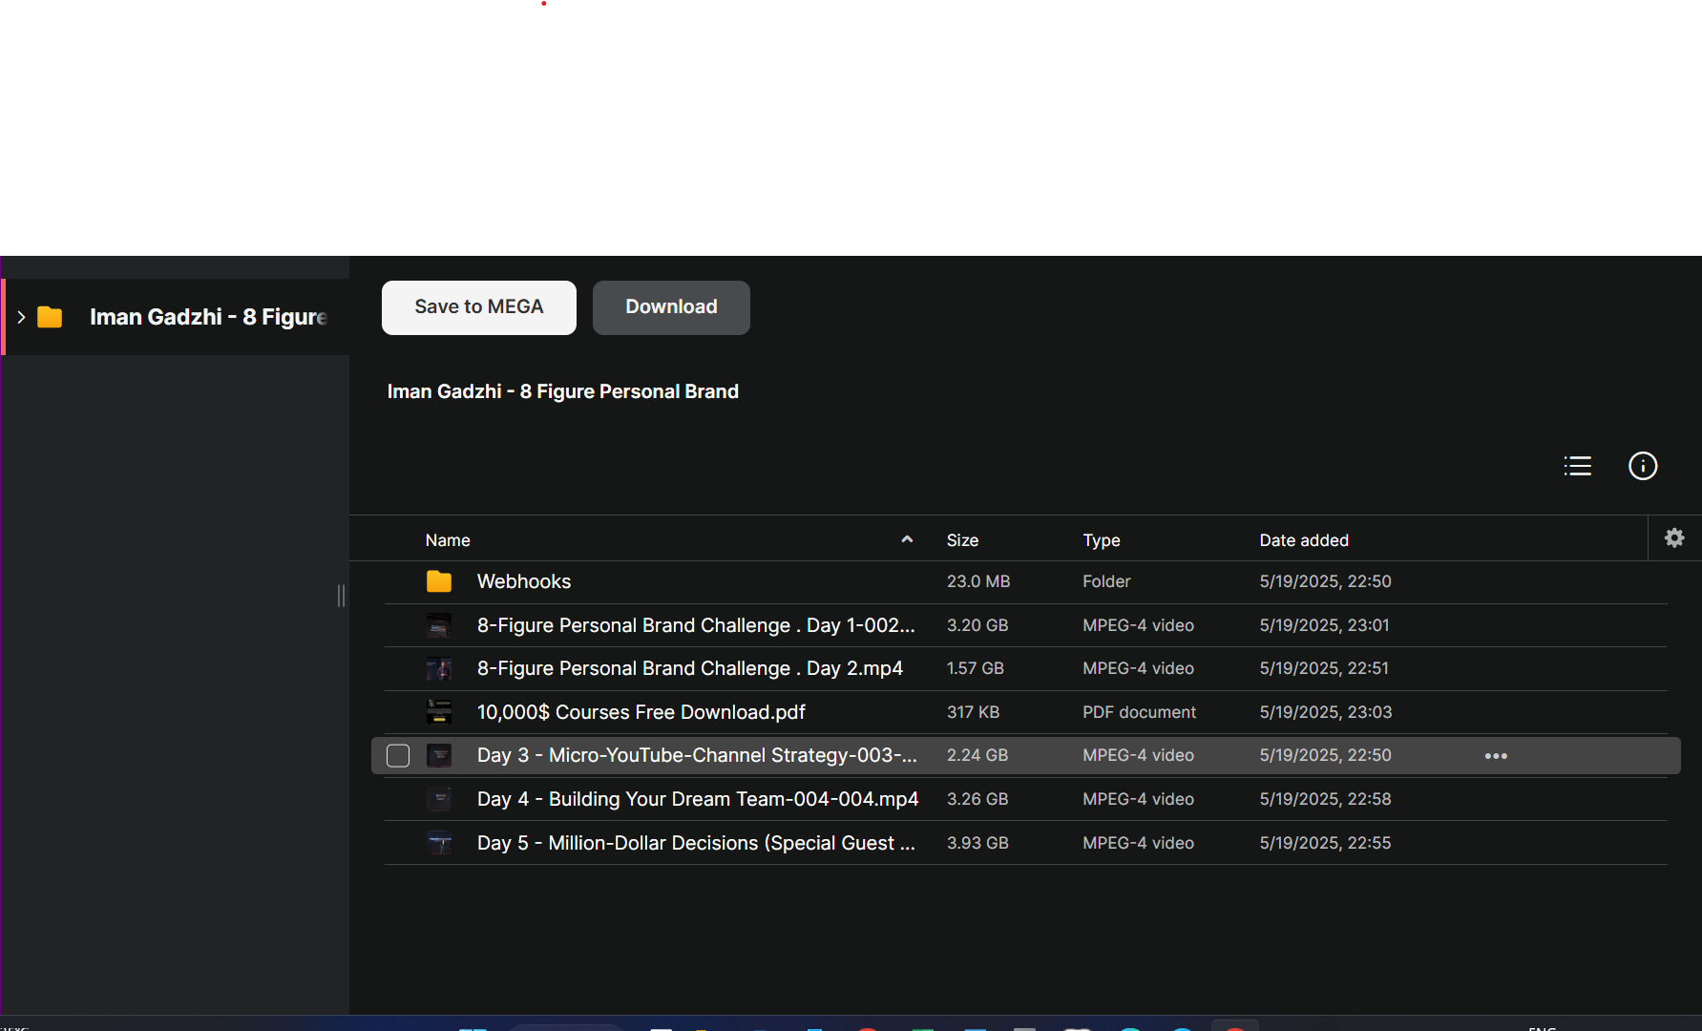1702x1031 pixels.
Task: Click the 'PDF document' type cell
Action: click(1140, 712)
